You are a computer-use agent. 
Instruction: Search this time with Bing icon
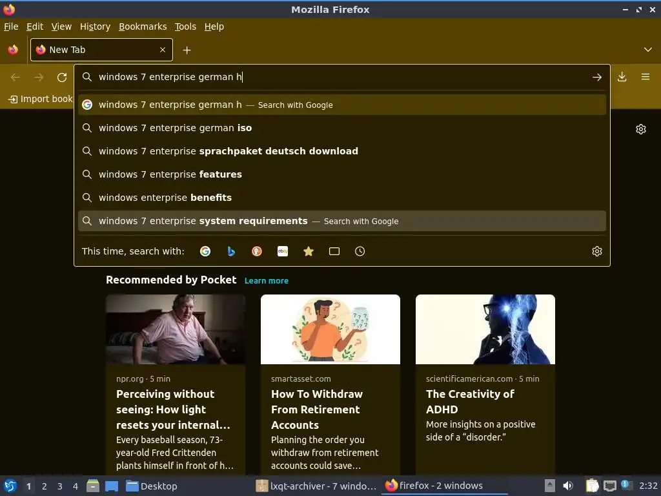231,251
